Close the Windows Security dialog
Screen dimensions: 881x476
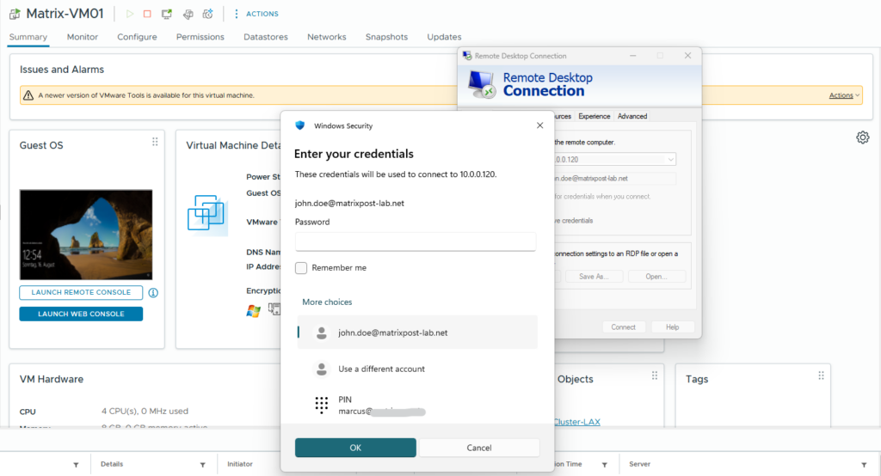pyautogui.click(x=540, y=125)
